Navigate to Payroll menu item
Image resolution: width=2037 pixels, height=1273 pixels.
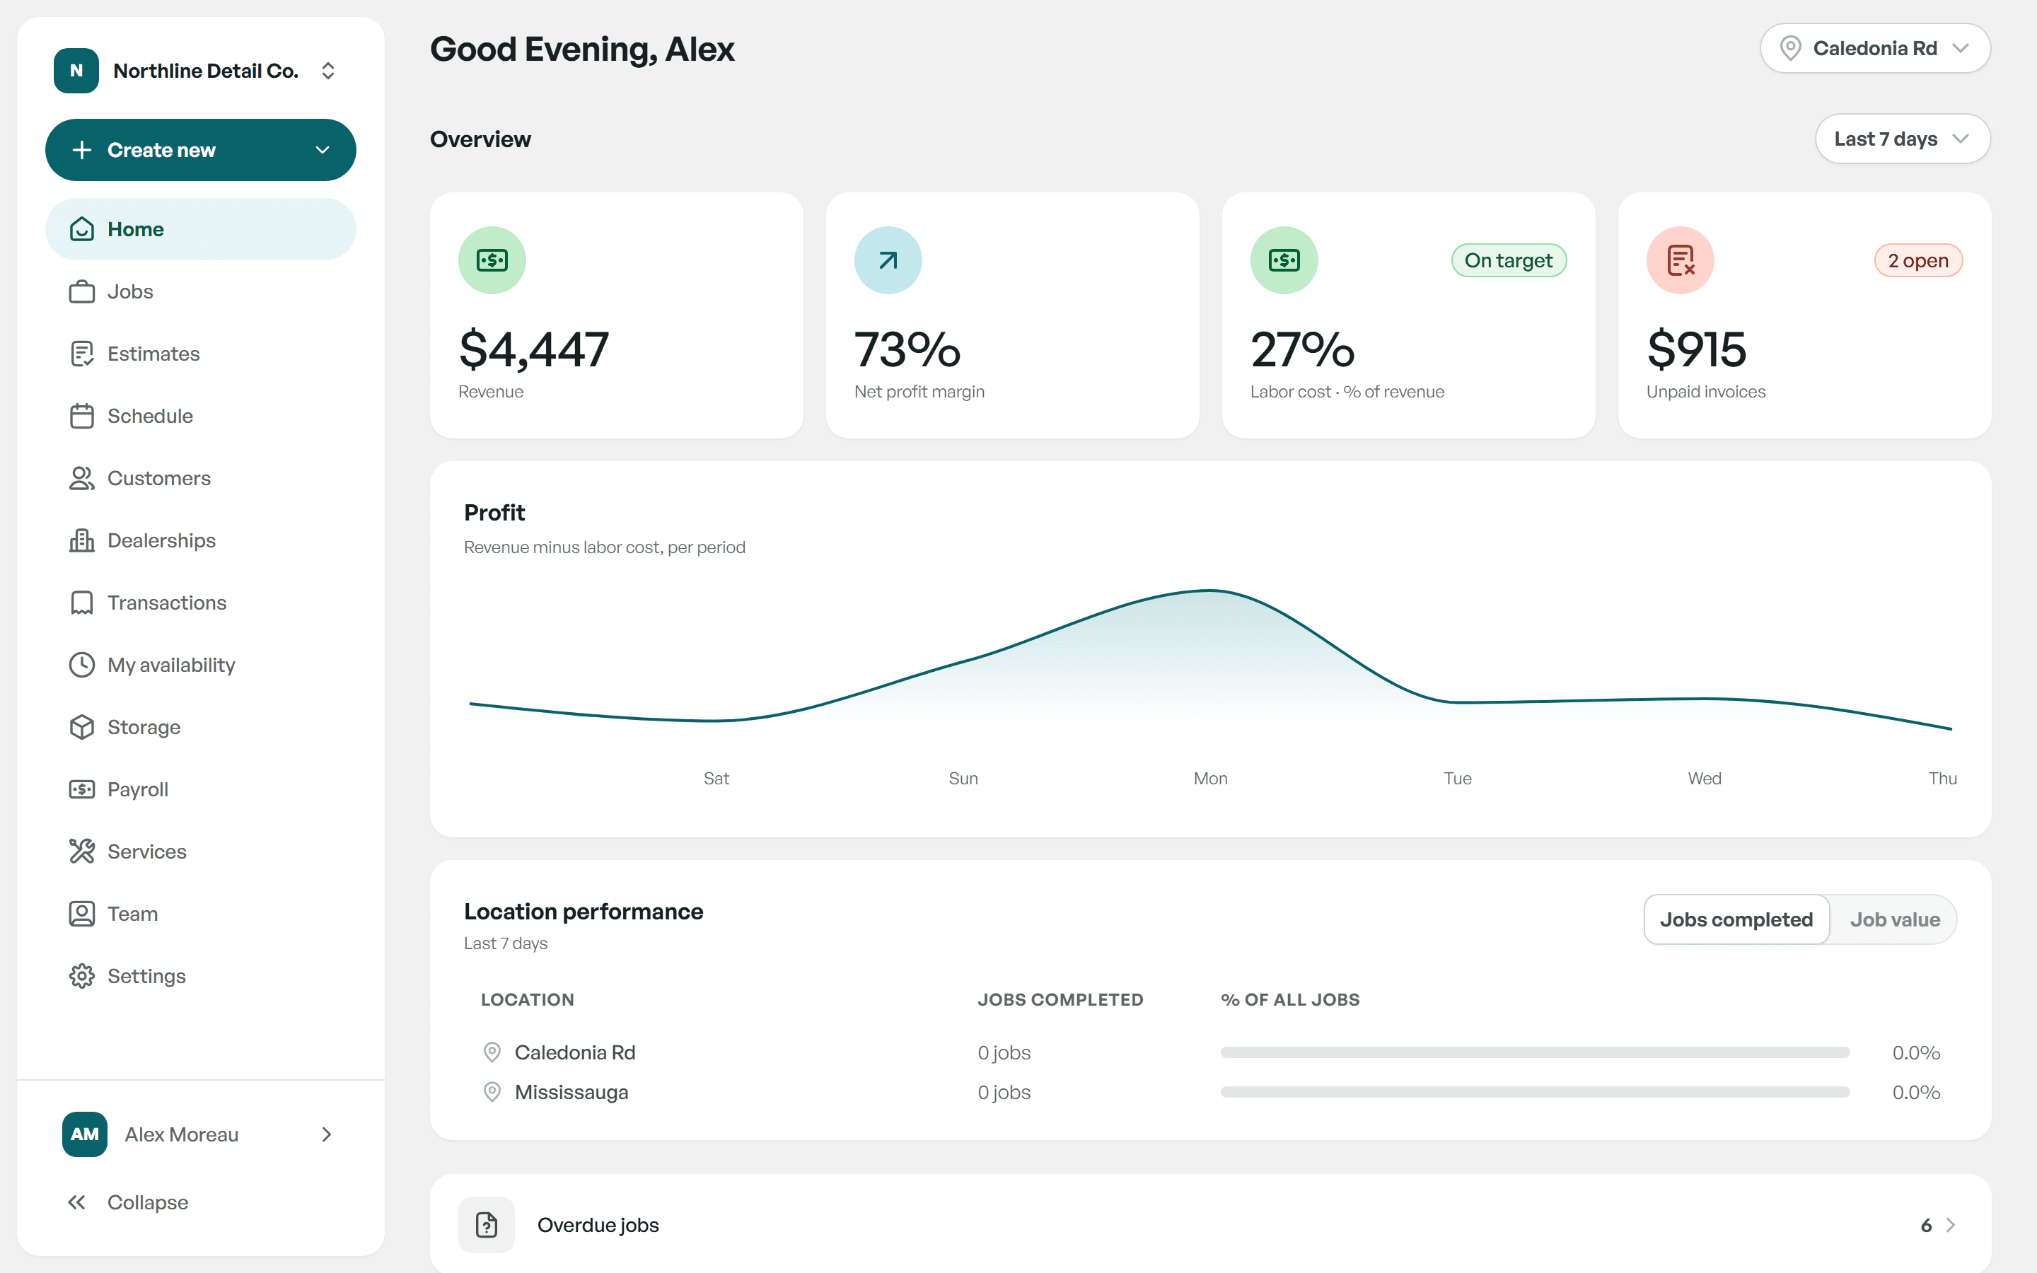tap(200, 790)
